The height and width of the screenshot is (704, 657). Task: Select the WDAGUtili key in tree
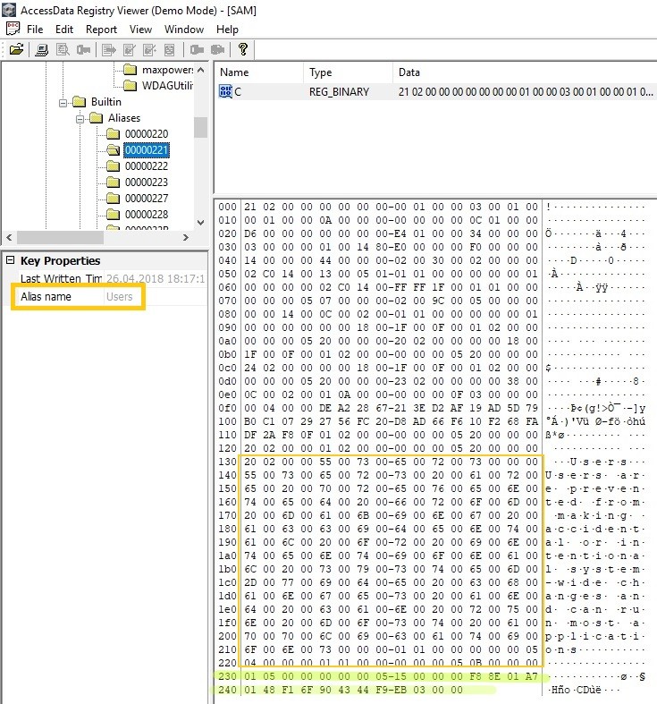(x=167, y=86)
